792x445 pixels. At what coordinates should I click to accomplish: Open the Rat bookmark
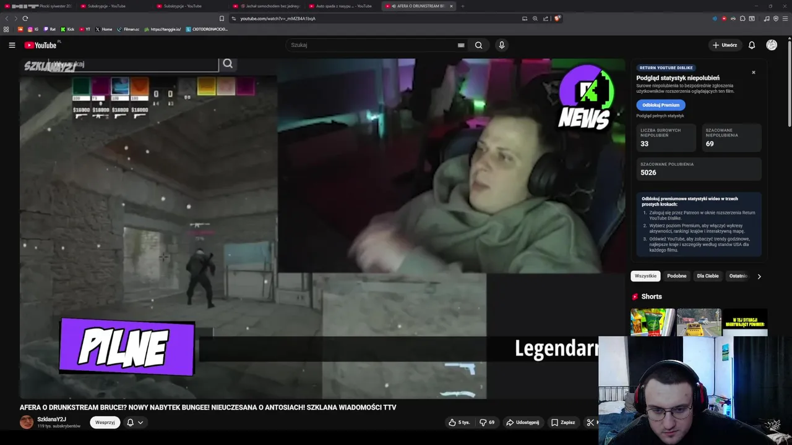(x=49, y=29)
